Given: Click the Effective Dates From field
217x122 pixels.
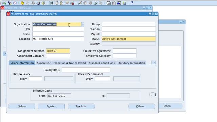Looking at the screenshot, I should 59,96.
